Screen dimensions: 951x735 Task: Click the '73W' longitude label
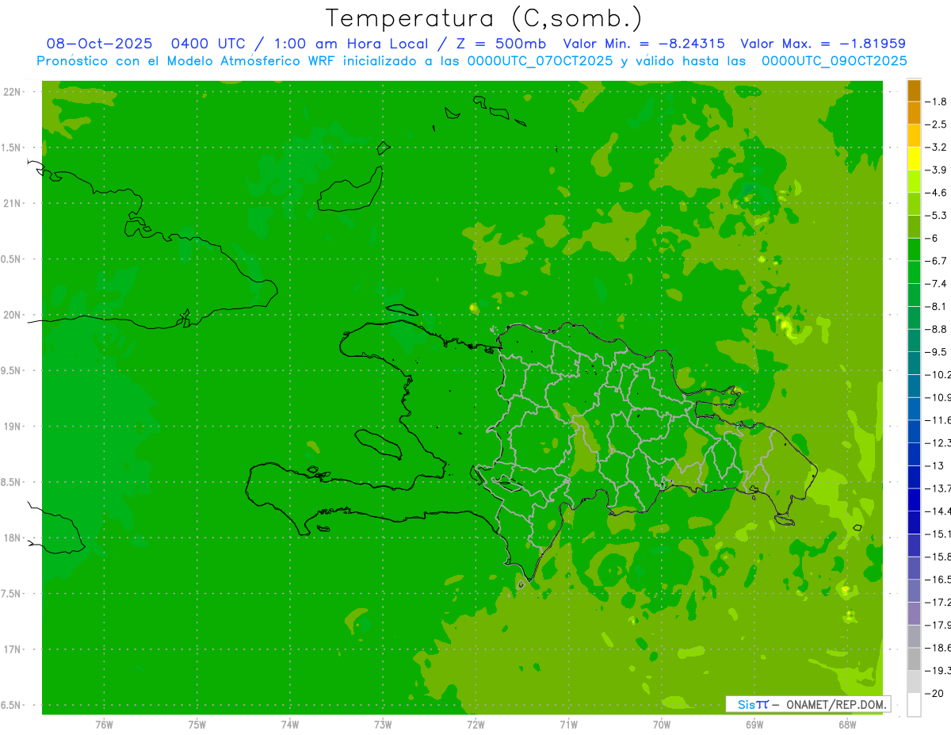click(x=383, y=725)
